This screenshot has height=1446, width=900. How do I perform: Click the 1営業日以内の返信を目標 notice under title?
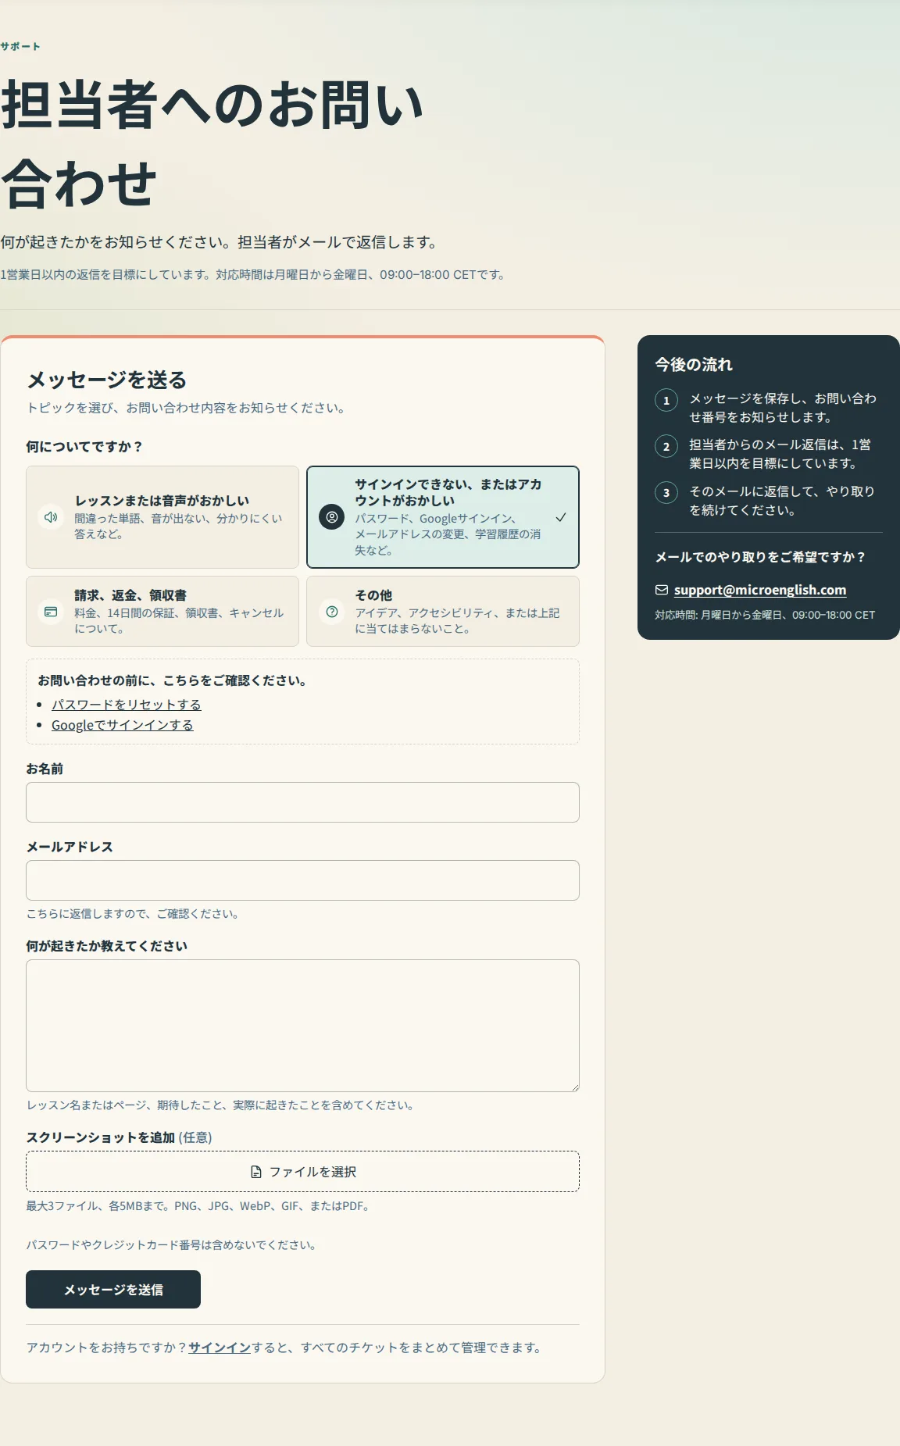coord(253,275)
